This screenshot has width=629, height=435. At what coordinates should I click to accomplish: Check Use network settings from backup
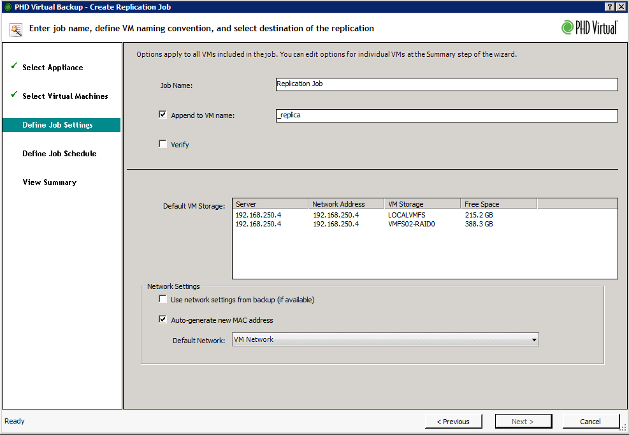[x=163, y=299]
